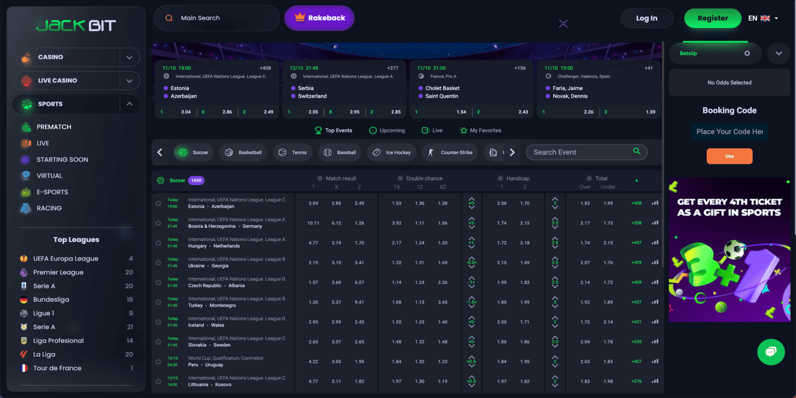This screenshot has height=398, width=796.
Task: Select the Tennis sport filter
Action: [x=293, y=152]
